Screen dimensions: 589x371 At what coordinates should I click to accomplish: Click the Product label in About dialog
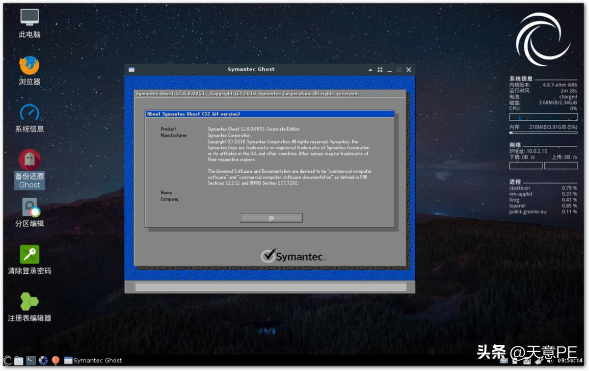(168, 129)
